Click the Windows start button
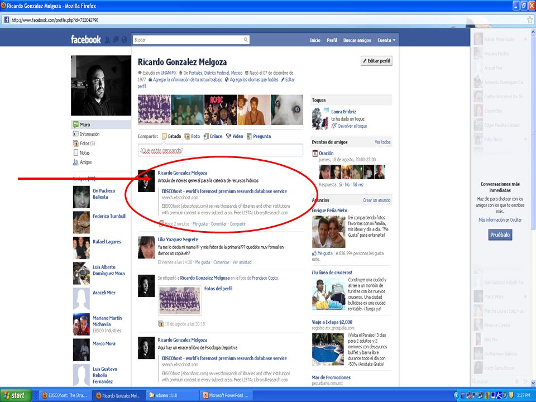The height and width of the screenshot is (402, 536). coord(16,395)
